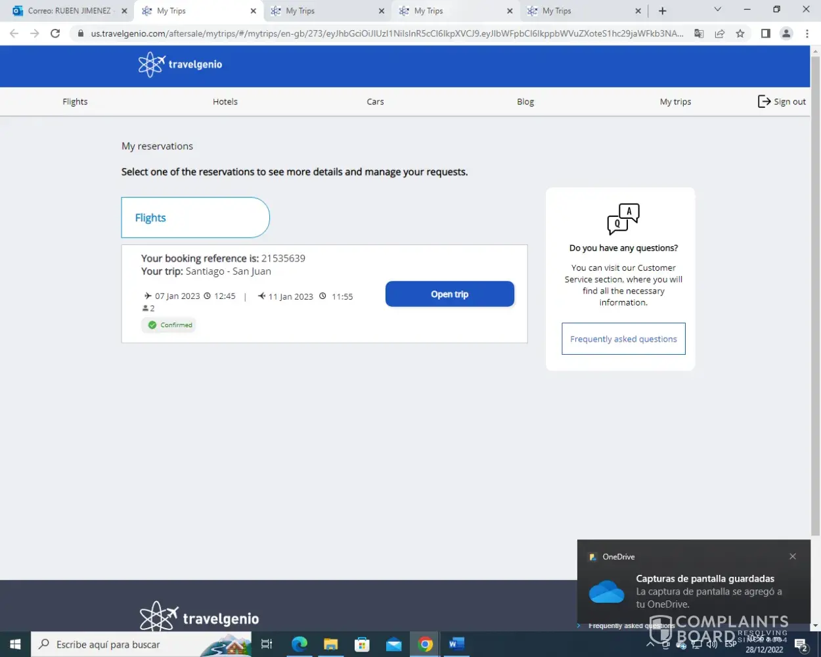Image resolution: width=821 pixels, height=657 pixels.
Task: Open the Chrome three-dot menu
Action: tap(807, 34)
